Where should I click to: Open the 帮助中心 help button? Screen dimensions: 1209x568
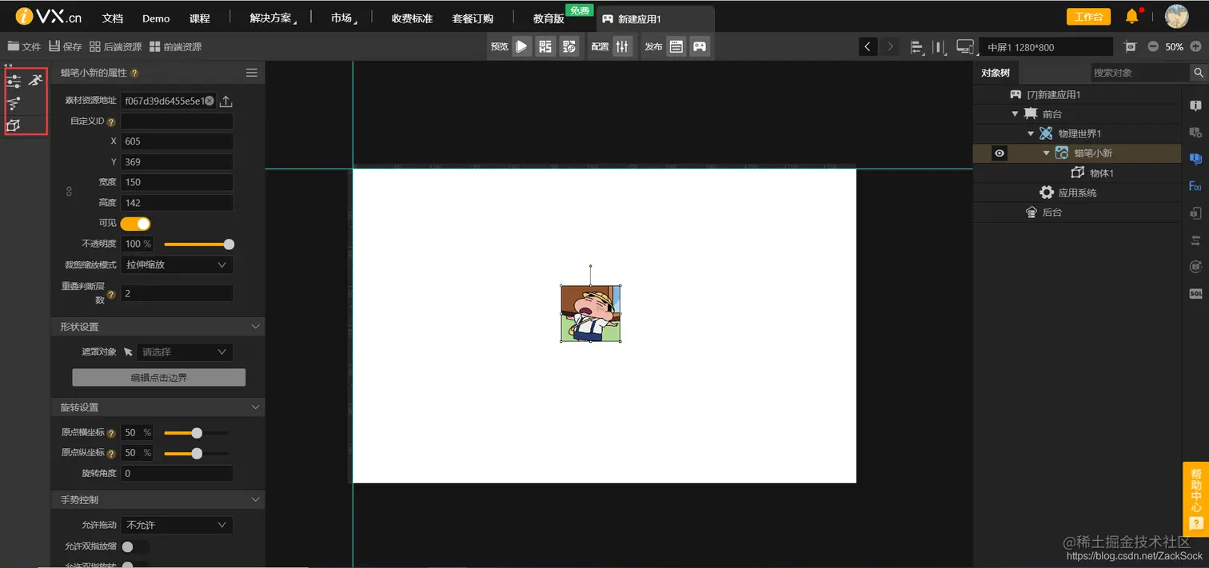pyautogui.click(x=1195, y=499)
